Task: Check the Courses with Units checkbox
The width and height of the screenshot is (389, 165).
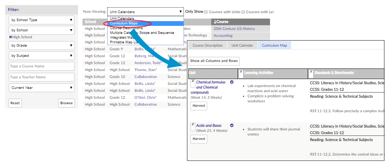Action: coord(207,12)
